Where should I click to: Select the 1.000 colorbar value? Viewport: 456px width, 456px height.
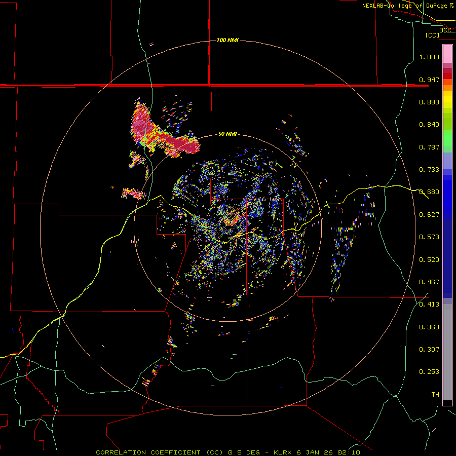[429, 57]
